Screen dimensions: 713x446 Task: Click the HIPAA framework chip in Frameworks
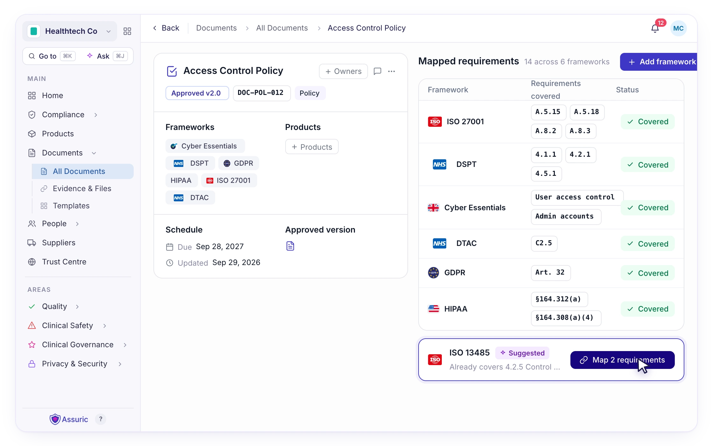click(x=181, y=180)
